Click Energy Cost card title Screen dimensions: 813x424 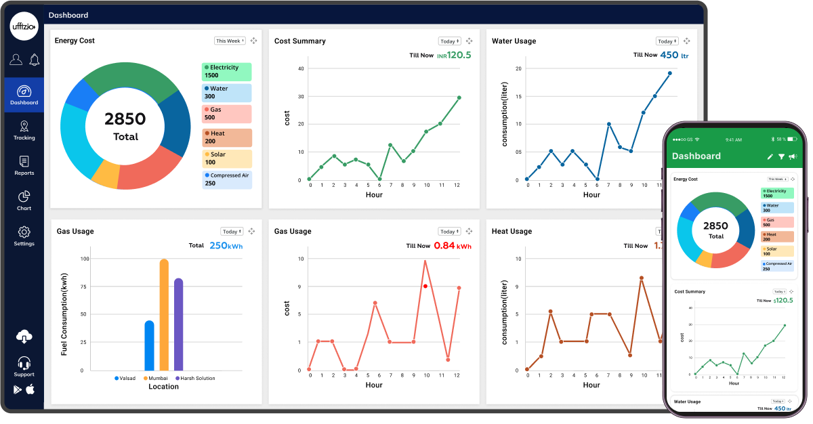[75, 41]
